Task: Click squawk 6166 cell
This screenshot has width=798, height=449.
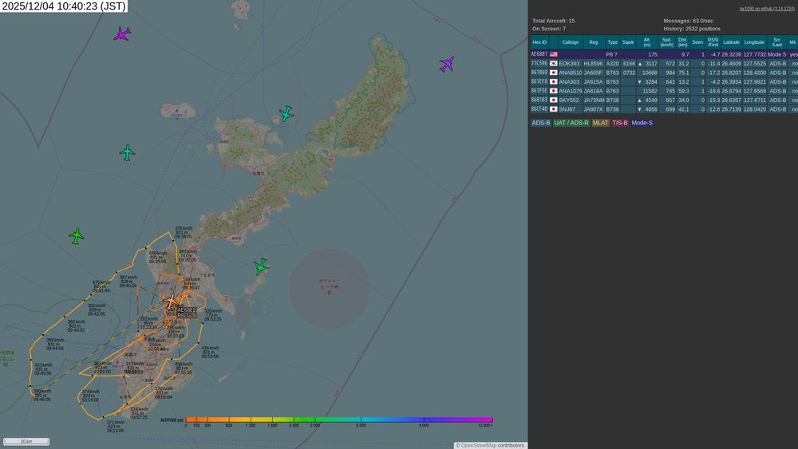Action: [629, 64]
